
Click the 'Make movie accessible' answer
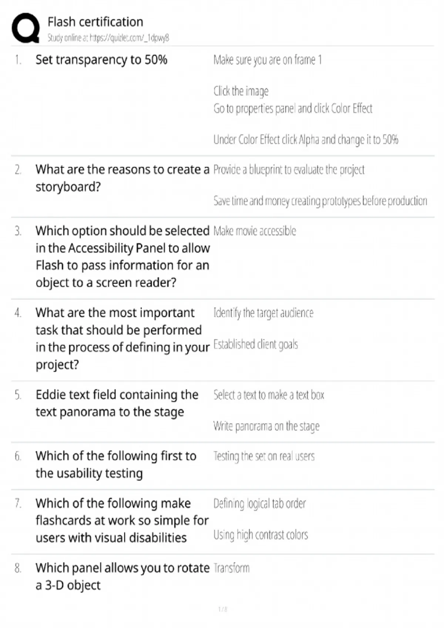255,231
